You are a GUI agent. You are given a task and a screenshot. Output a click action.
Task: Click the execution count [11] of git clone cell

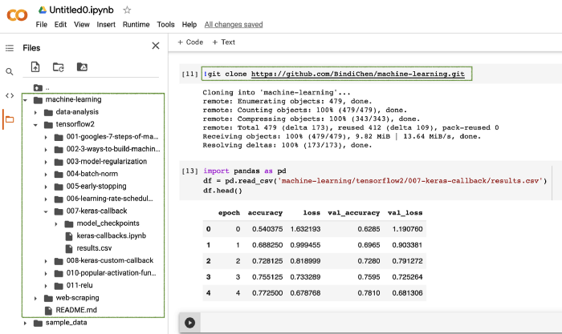189,74
